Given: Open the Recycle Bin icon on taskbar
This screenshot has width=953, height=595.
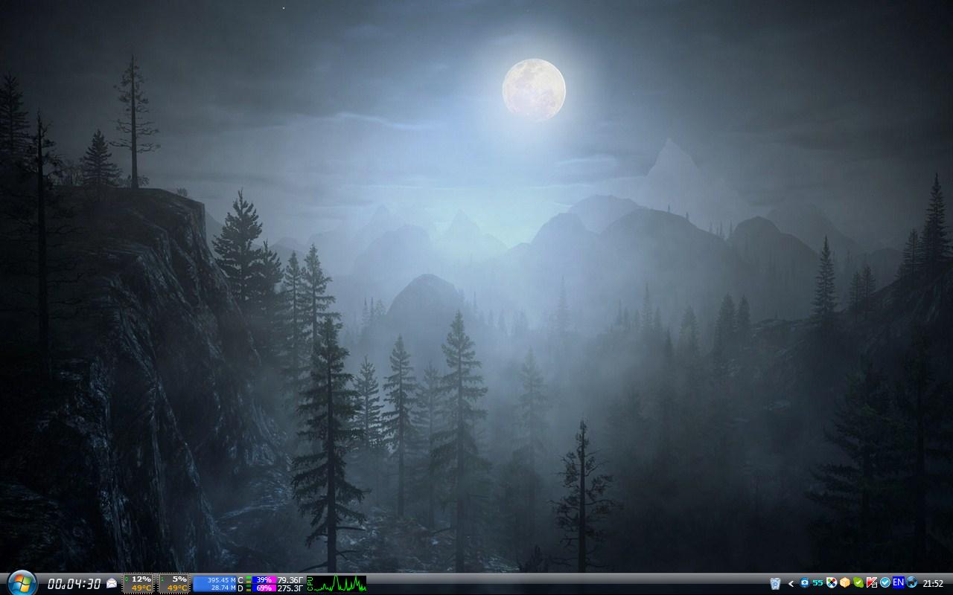Looking at the screenshot, I should point(775,583).
